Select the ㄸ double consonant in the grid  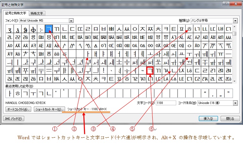pyautogui.click(x=80, y=29)
